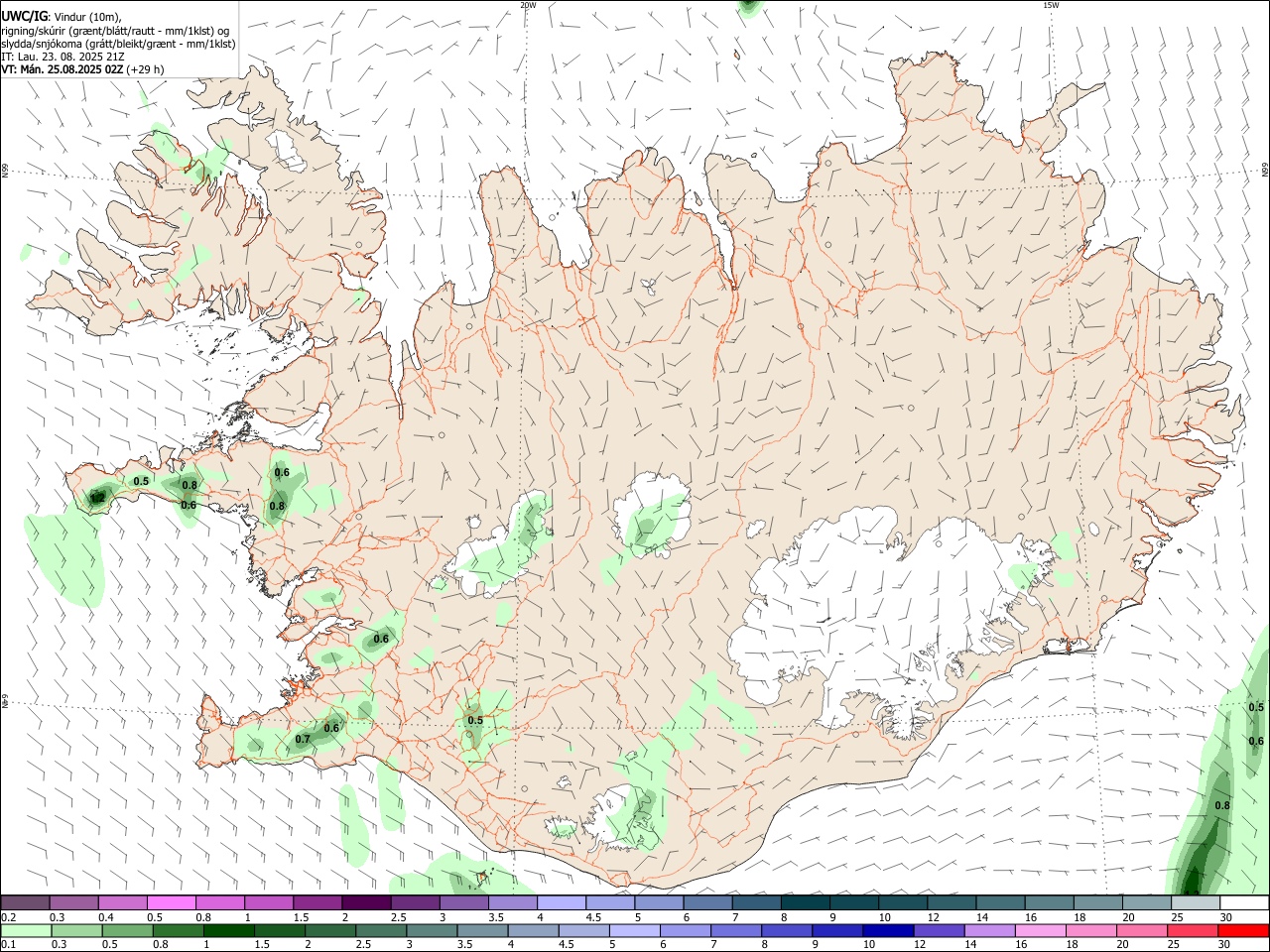Click the upper legend swatch labeled 6
Image resolution: width=1270 pixels, height=952 pixels.
click(x=708, y=902)
